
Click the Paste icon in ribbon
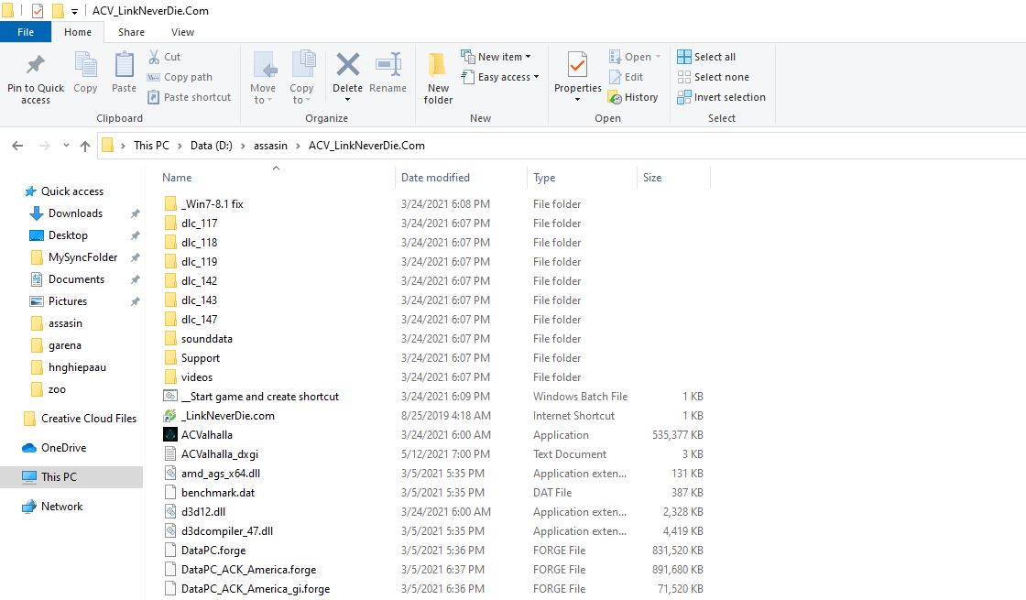[x=124, y=67]
